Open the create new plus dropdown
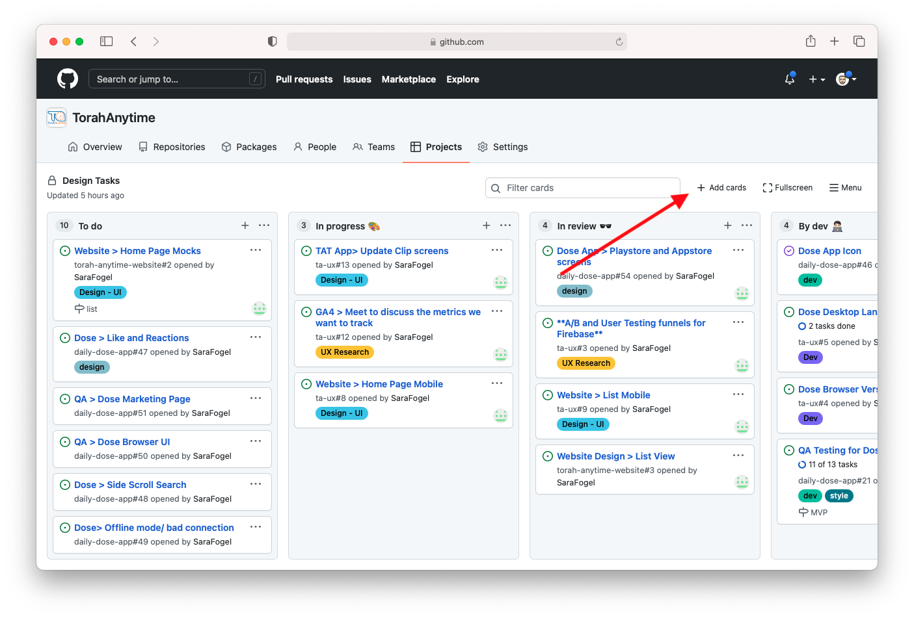 point(817,79)
